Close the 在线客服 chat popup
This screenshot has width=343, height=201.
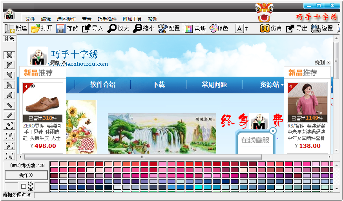[273, 131]
